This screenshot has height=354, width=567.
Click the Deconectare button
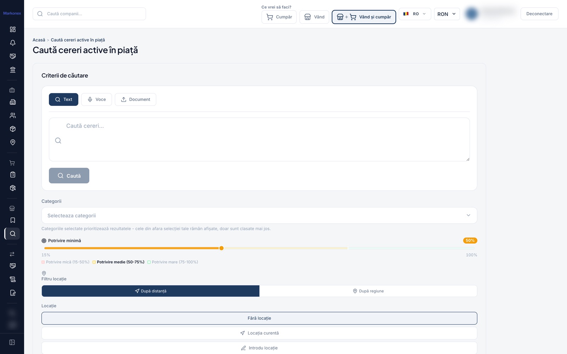tap(539, 14)
